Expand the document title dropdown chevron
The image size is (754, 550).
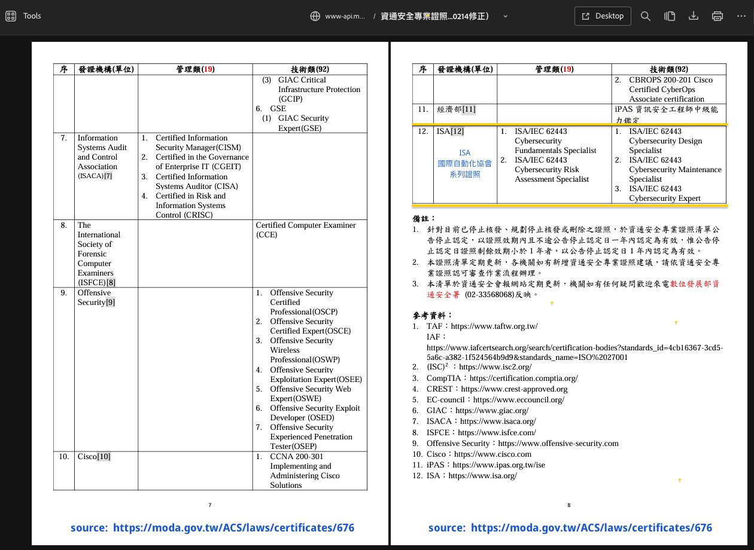pyautogui.click(x=506, y=16)
